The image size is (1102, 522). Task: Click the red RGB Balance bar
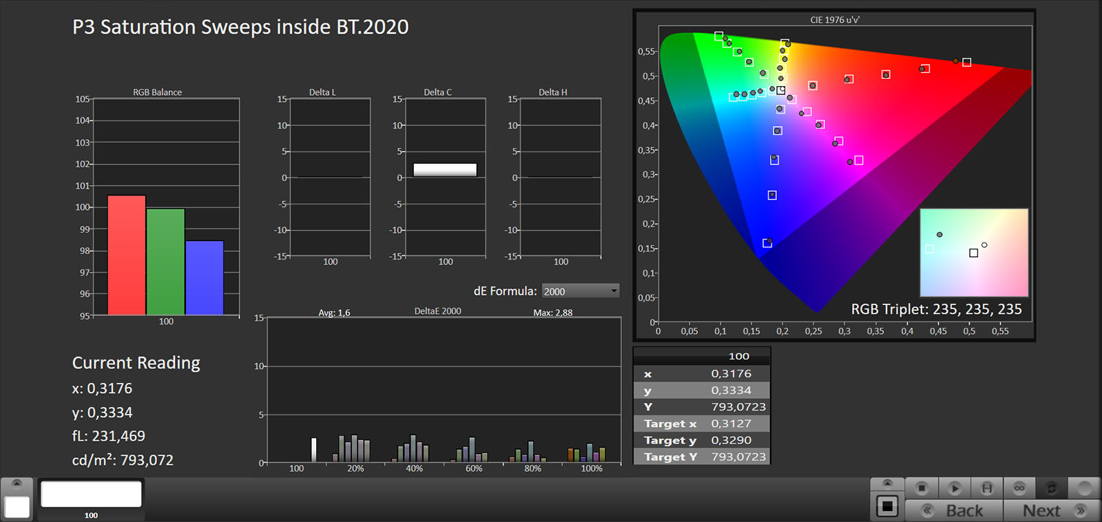tap(127, 255)
